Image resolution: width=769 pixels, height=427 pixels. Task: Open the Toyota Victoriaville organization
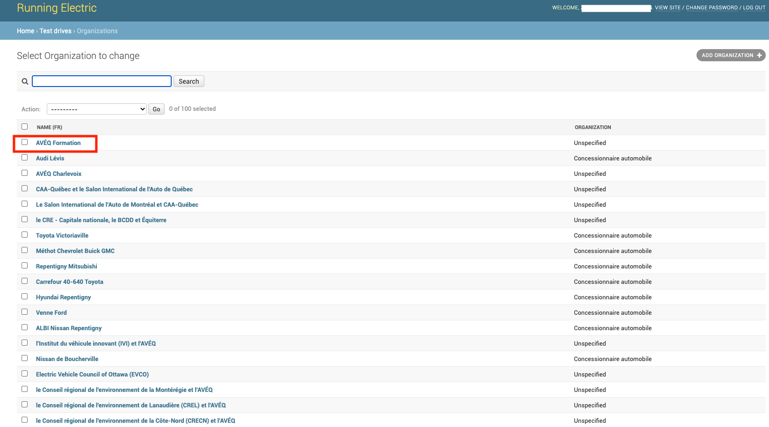pos(62,235)
